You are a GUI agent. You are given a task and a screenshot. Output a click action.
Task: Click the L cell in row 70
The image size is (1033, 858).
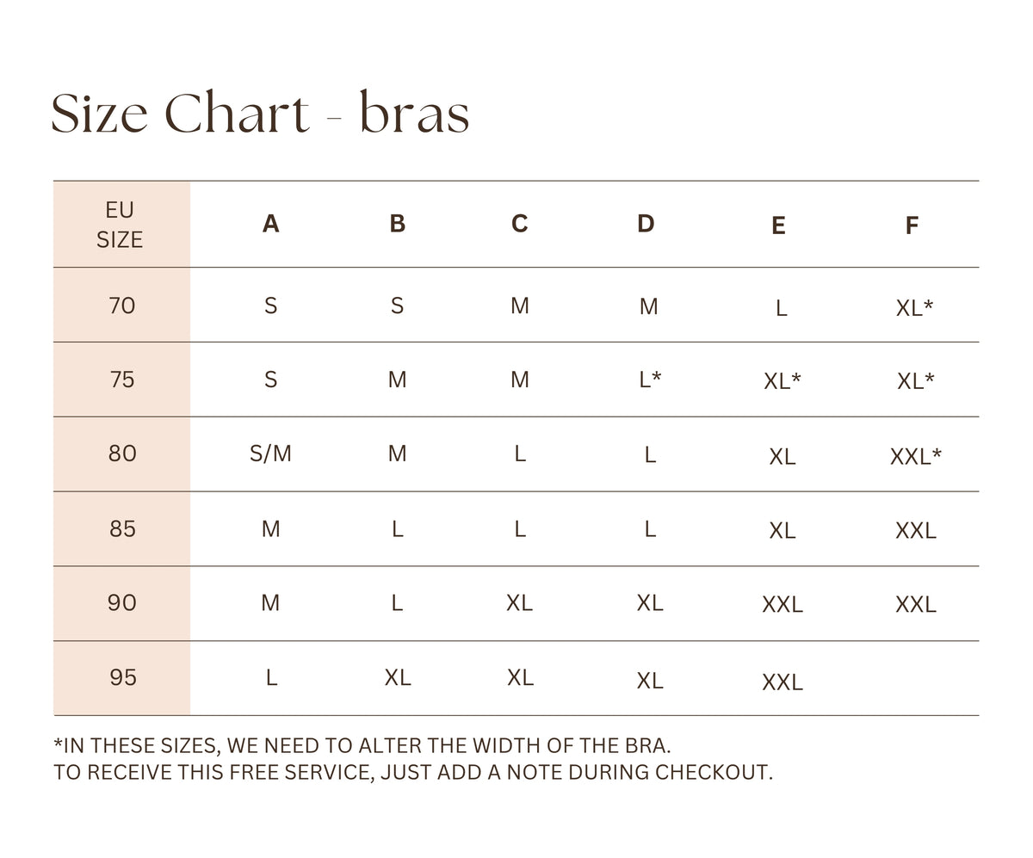[781, 308]
